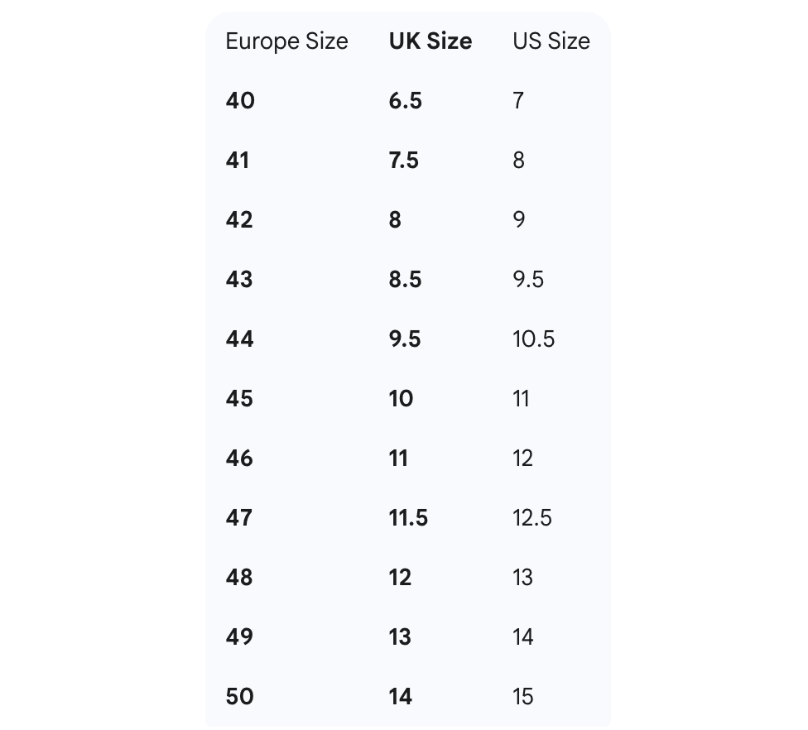Click US size 15 value
This screenshot has height=730, width=808.
click(x=523, y=697)
